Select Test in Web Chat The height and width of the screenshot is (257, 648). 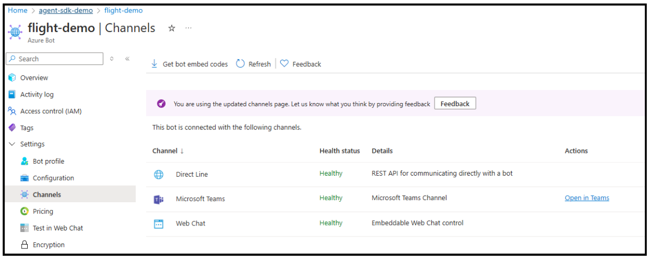pyautogui.click(x=58, y=228)
